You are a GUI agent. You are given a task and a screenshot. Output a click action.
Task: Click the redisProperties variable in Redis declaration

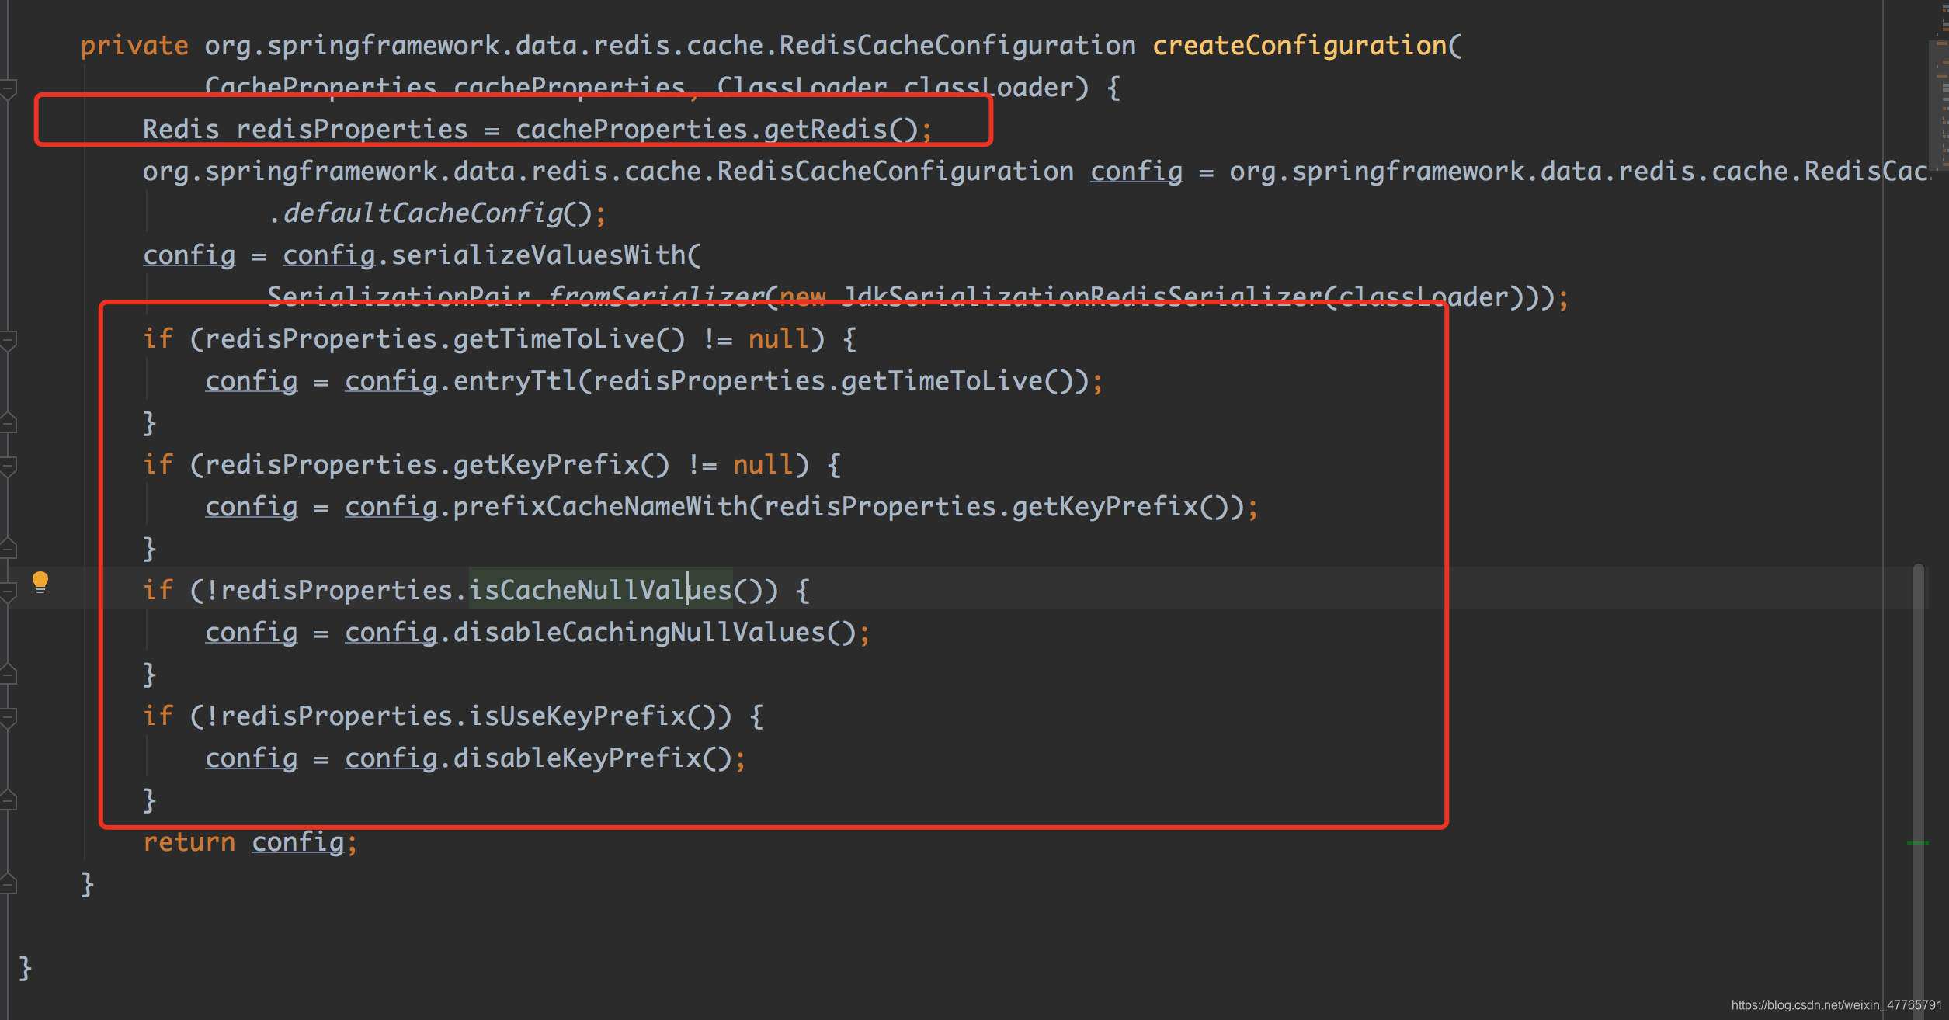pos(352,129)
